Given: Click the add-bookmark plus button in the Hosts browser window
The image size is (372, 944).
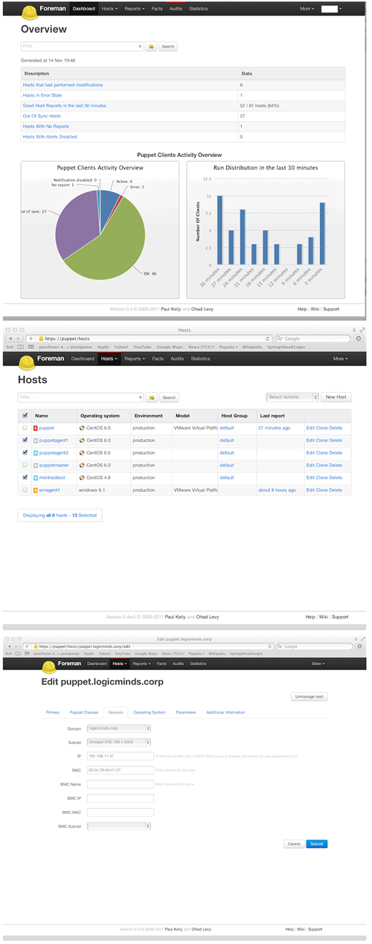Looking at the screenshot, I should tap(31, 338).
